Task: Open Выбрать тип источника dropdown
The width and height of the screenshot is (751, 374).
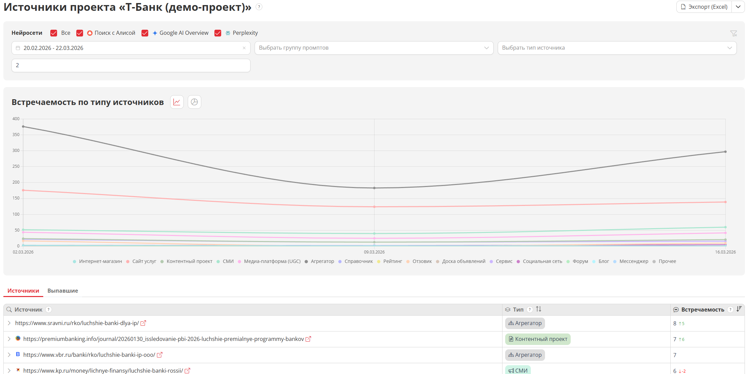Action: click(x=617, y=48)
